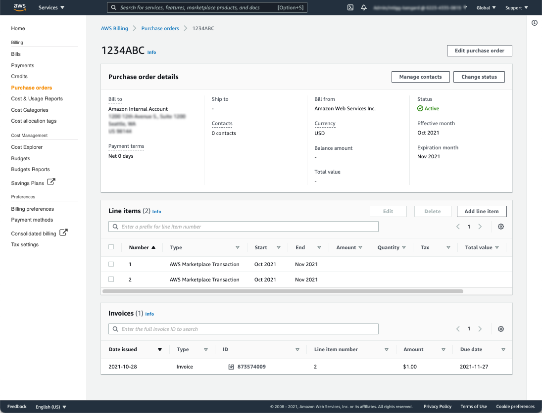Download invoice 873574009 via its icon

tap(231, 367)
